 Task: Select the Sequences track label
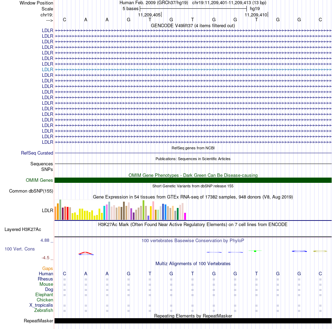pos(42,164)
